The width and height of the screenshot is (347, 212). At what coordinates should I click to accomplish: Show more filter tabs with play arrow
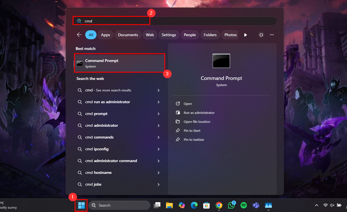245,35
